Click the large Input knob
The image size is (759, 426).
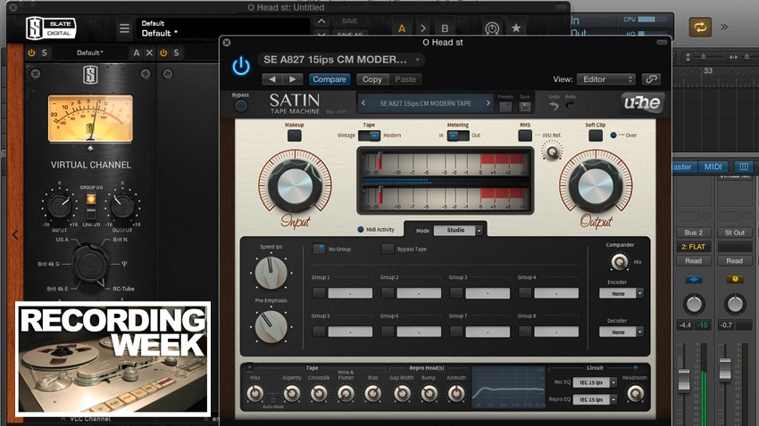[x=295, y=186]
